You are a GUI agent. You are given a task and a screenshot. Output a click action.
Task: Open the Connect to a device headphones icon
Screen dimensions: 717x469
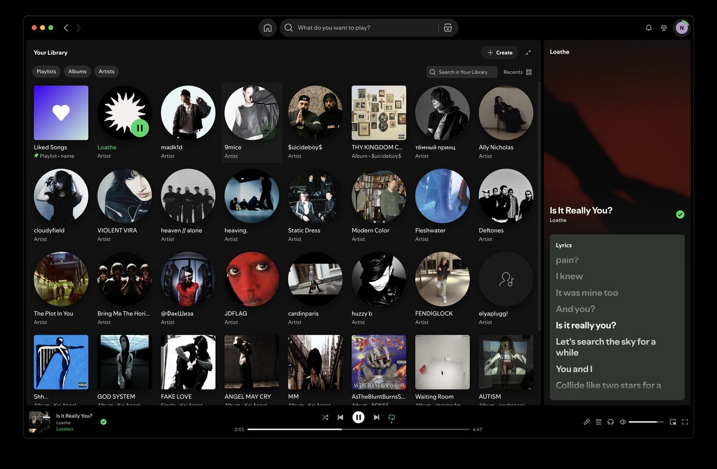(x=611, y=422)
